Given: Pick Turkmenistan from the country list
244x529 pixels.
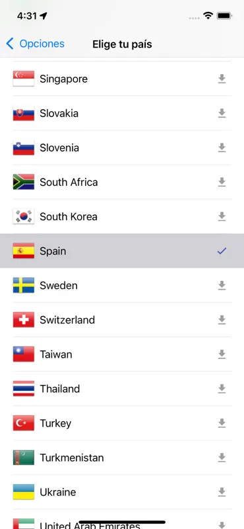Looking at the screenshot, I should [x=122, y=457].
